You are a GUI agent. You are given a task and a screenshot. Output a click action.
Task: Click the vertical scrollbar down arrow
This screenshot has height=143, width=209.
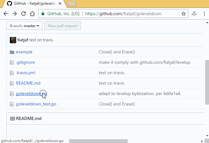tap(207, 136)
